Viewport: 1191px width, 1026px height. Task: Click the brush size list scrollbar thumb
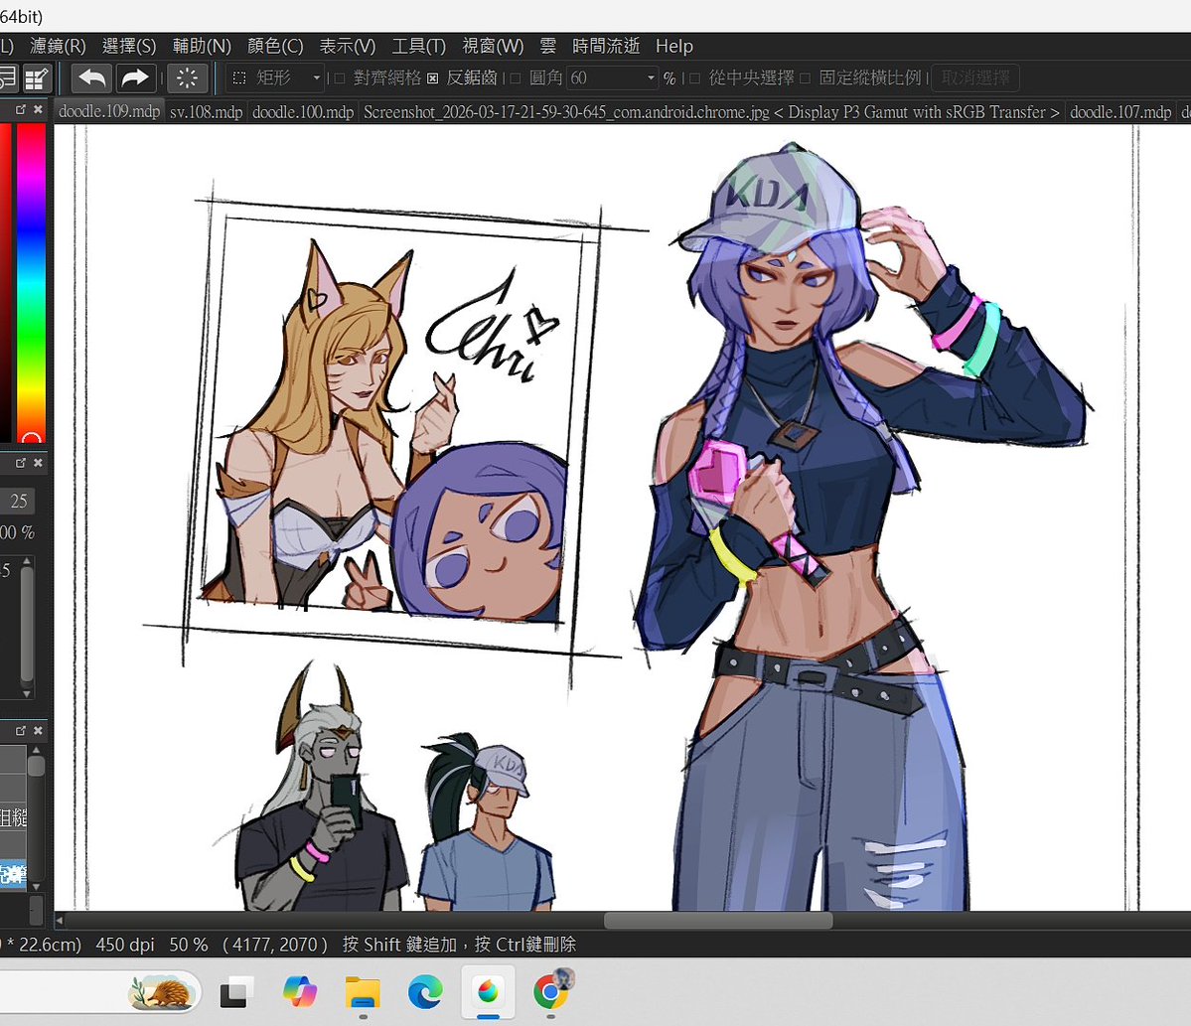pos(27,623)
